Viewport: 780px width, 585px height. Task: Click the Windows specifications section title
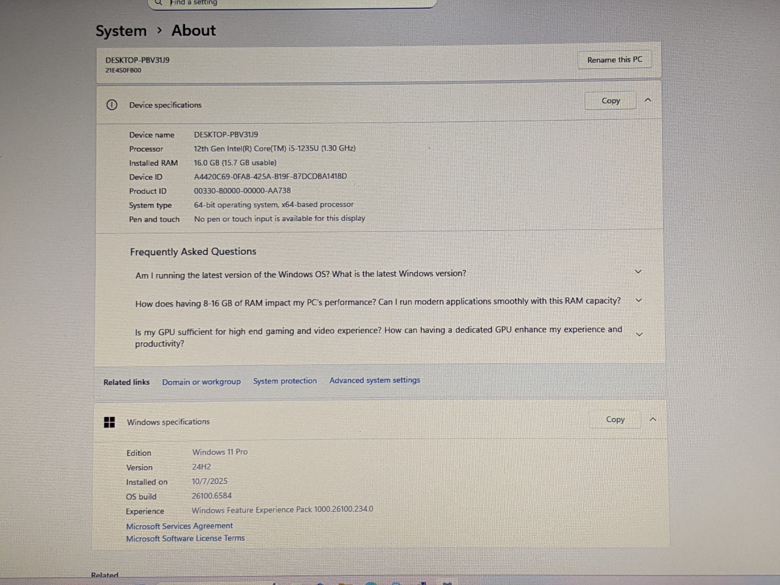[x=168, y=422]
